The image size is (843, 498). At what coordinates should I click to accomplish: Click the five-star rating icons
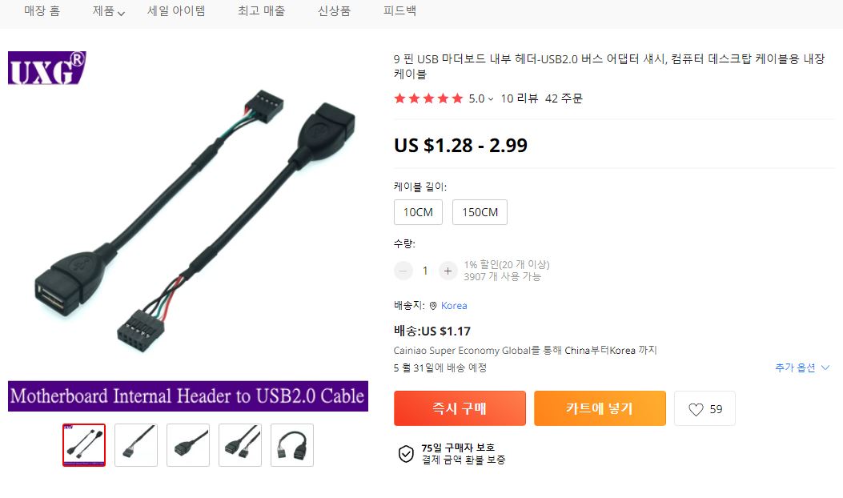point(428,98)
